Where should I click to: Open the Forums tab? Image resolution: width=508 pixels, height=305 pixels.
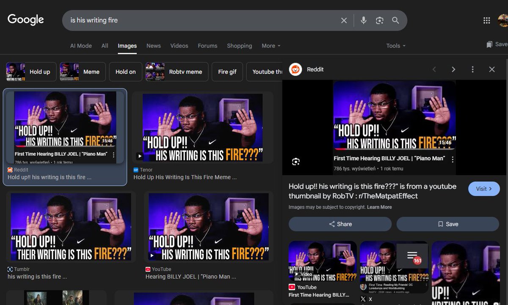[x=207, y=46]
